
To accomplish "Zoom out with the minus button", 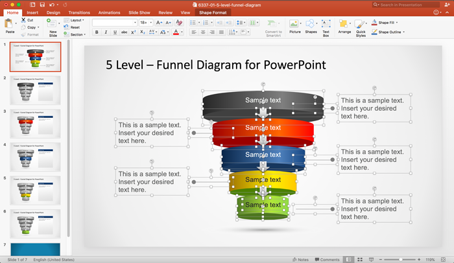I will coord(381,260).
